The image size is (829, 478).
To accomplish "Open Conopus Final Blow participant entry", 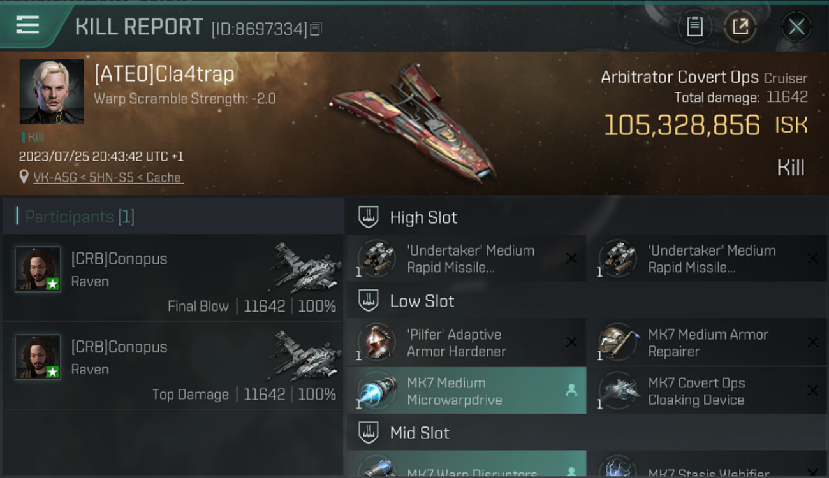I will [173, 277].
